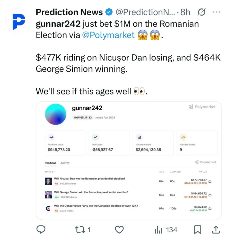Screen dimensions: 227x238
Task: Share the Nicușor Dan position icon
Action: [210, 181]
